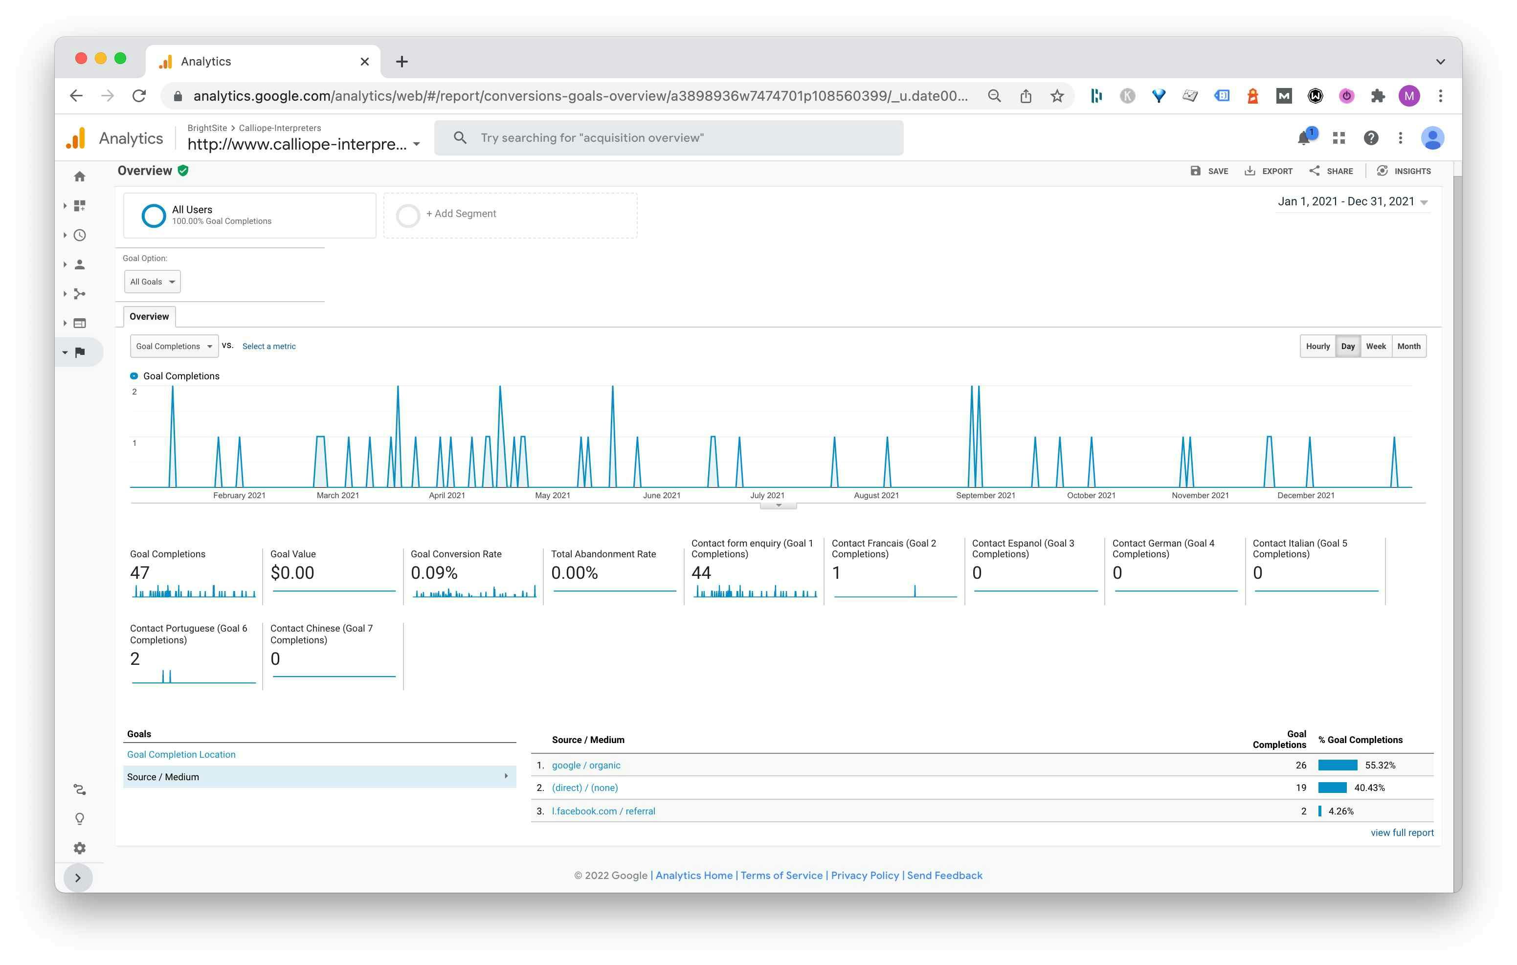
Task: Open the date range picker
Action: [x=1352, y=201]
